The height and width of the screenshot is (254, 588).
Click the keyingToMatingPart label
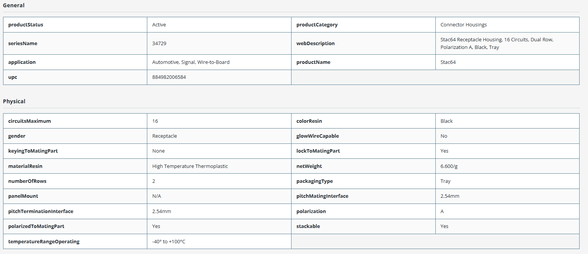33,151
